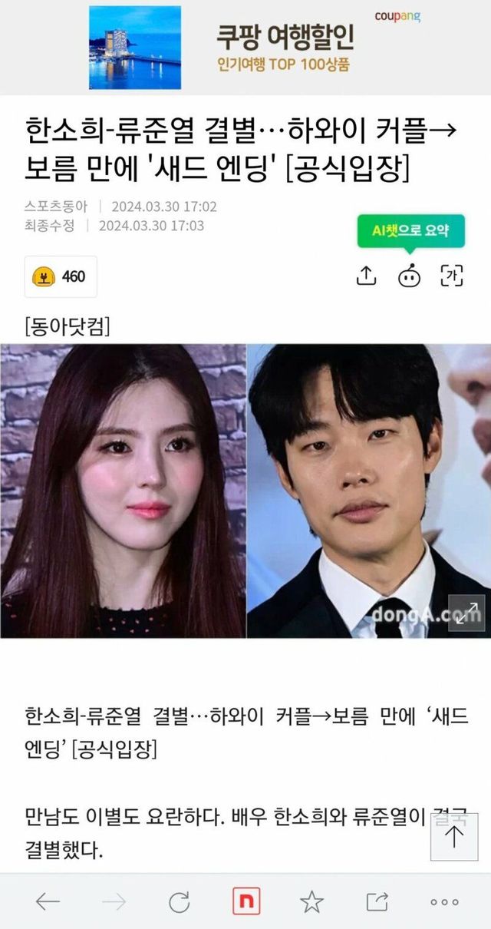
Task: Tap the 460 reaction emoji button
Action: tap(61, 276)
